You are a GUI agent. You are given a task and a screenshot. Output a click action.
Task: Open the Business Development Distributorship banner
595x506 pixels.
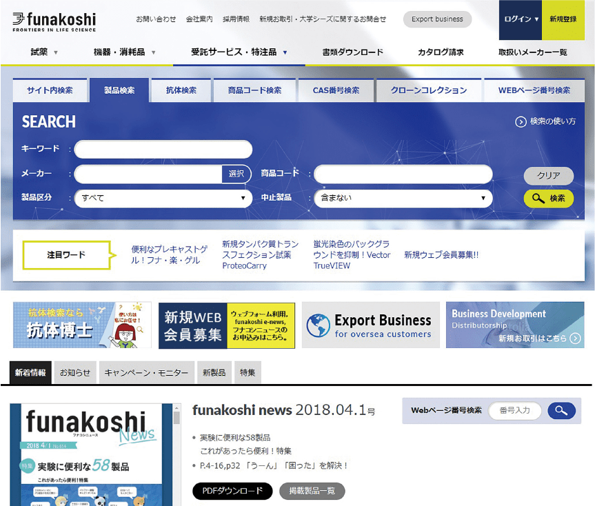(514, 325)
